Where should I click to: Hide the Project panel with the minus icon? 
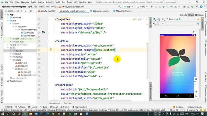click(x=35, y=11)
